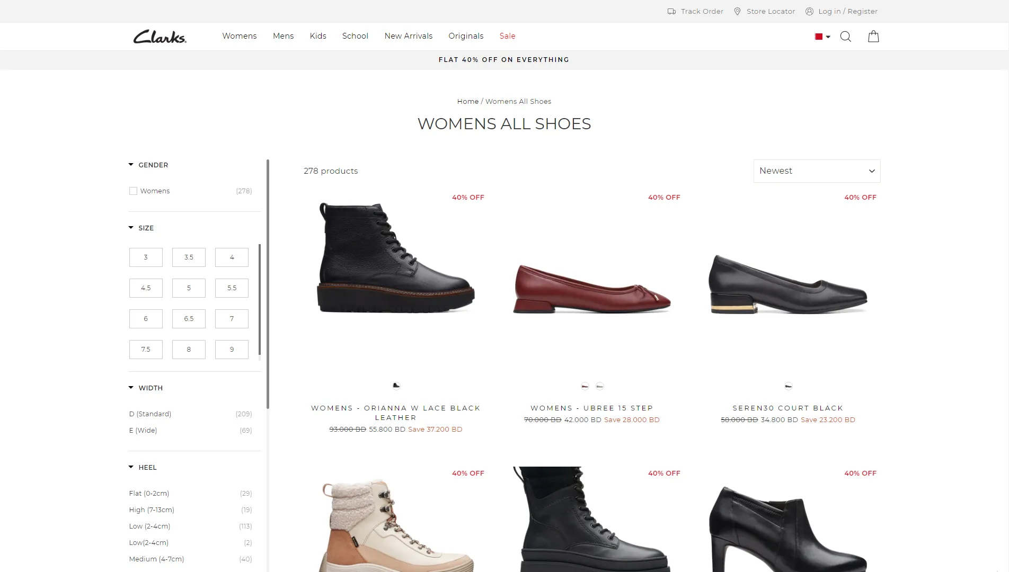Open the Mens menu
The height and width of the screenshot is (572, 1009).
point(283,36)
